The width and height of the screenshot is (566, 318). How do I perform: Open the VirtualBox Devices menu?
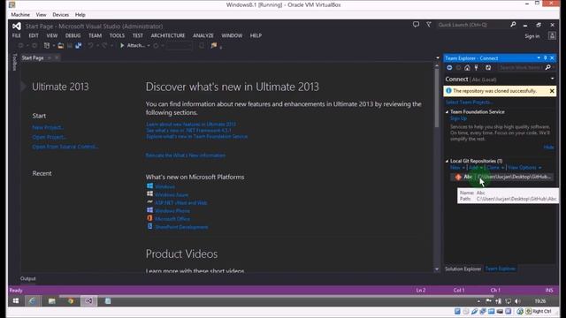(60, 15)
